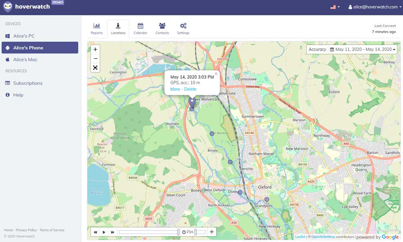Click the fast-forward playback button

pyautogui.click(x=113, y=232)
